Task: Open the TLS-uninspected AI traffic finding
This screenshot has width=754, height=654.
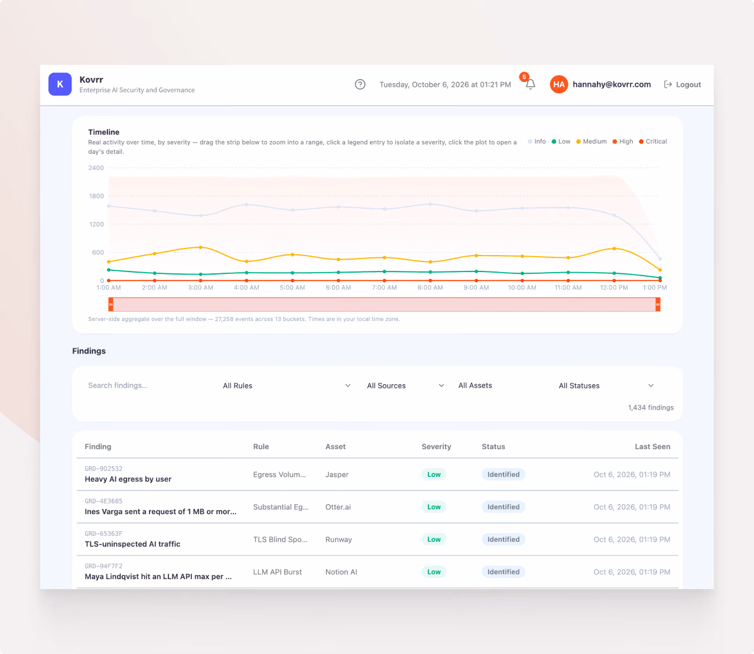Action: click(132, 544)
